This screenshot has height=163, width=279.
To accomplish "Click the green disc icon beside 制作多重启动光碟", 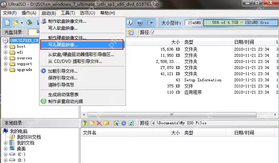I will coord(43,101).
